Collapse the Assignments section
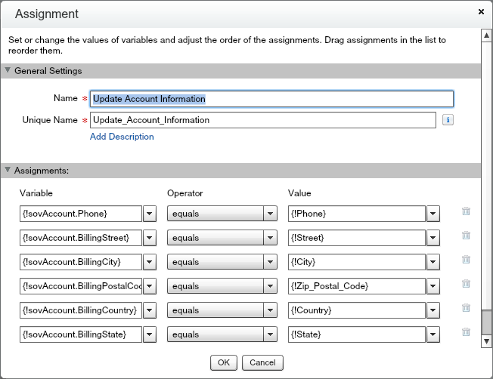The height and width of the screenshot is (379, 493). (x=8, y=171)
